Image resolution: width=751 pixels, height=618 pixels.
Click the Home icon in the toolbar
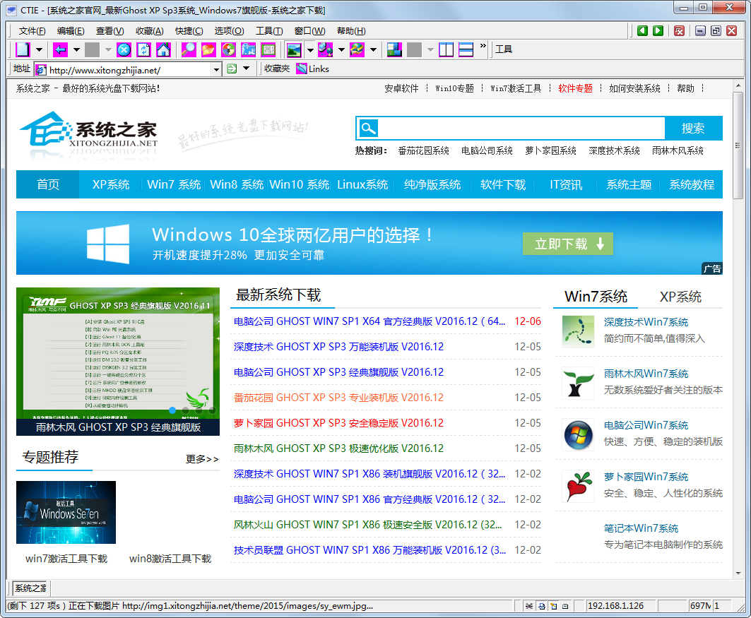[x=163, y=49]
